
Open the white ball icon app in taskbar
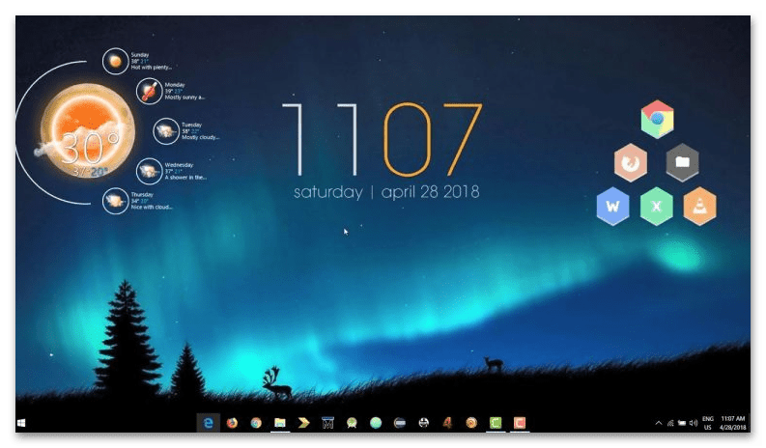[x=423, y=423]
